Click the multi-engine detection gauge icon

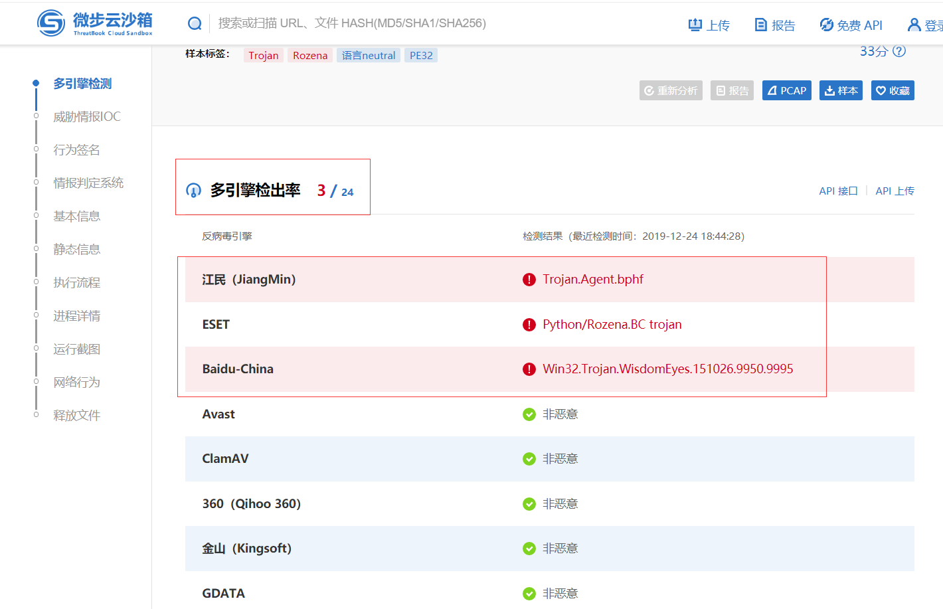pyautogui.click(x=193, y=191)
